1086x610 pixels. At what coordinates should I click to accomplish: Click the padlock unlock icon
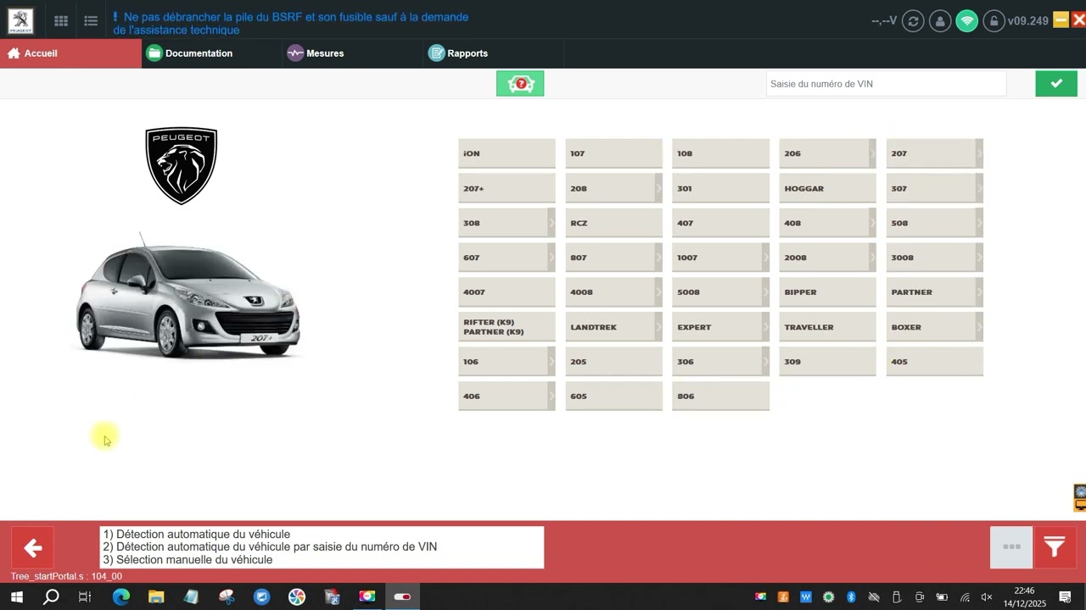click(x=994, y=21)
